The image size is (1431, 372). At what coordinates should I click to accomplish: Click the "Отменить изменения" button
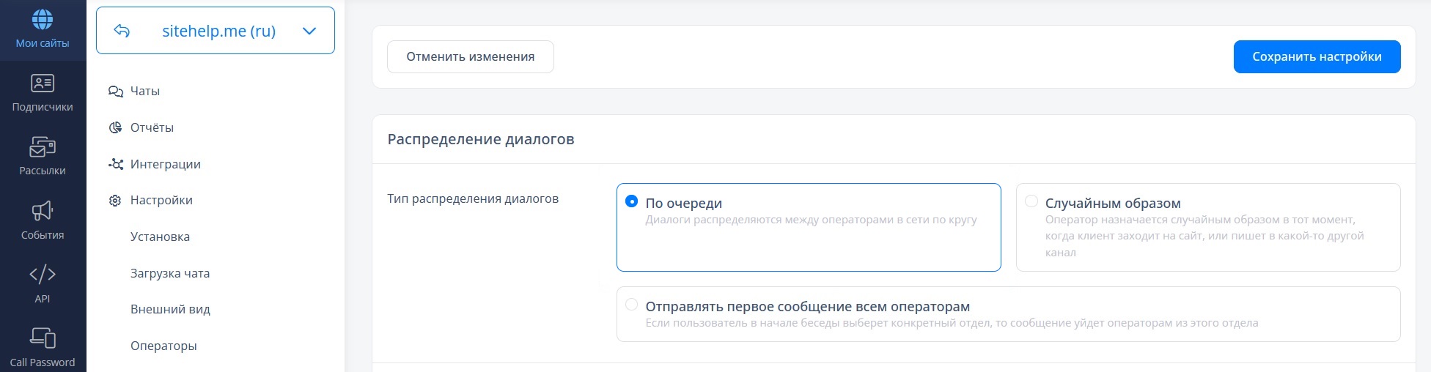coord(470,56)
